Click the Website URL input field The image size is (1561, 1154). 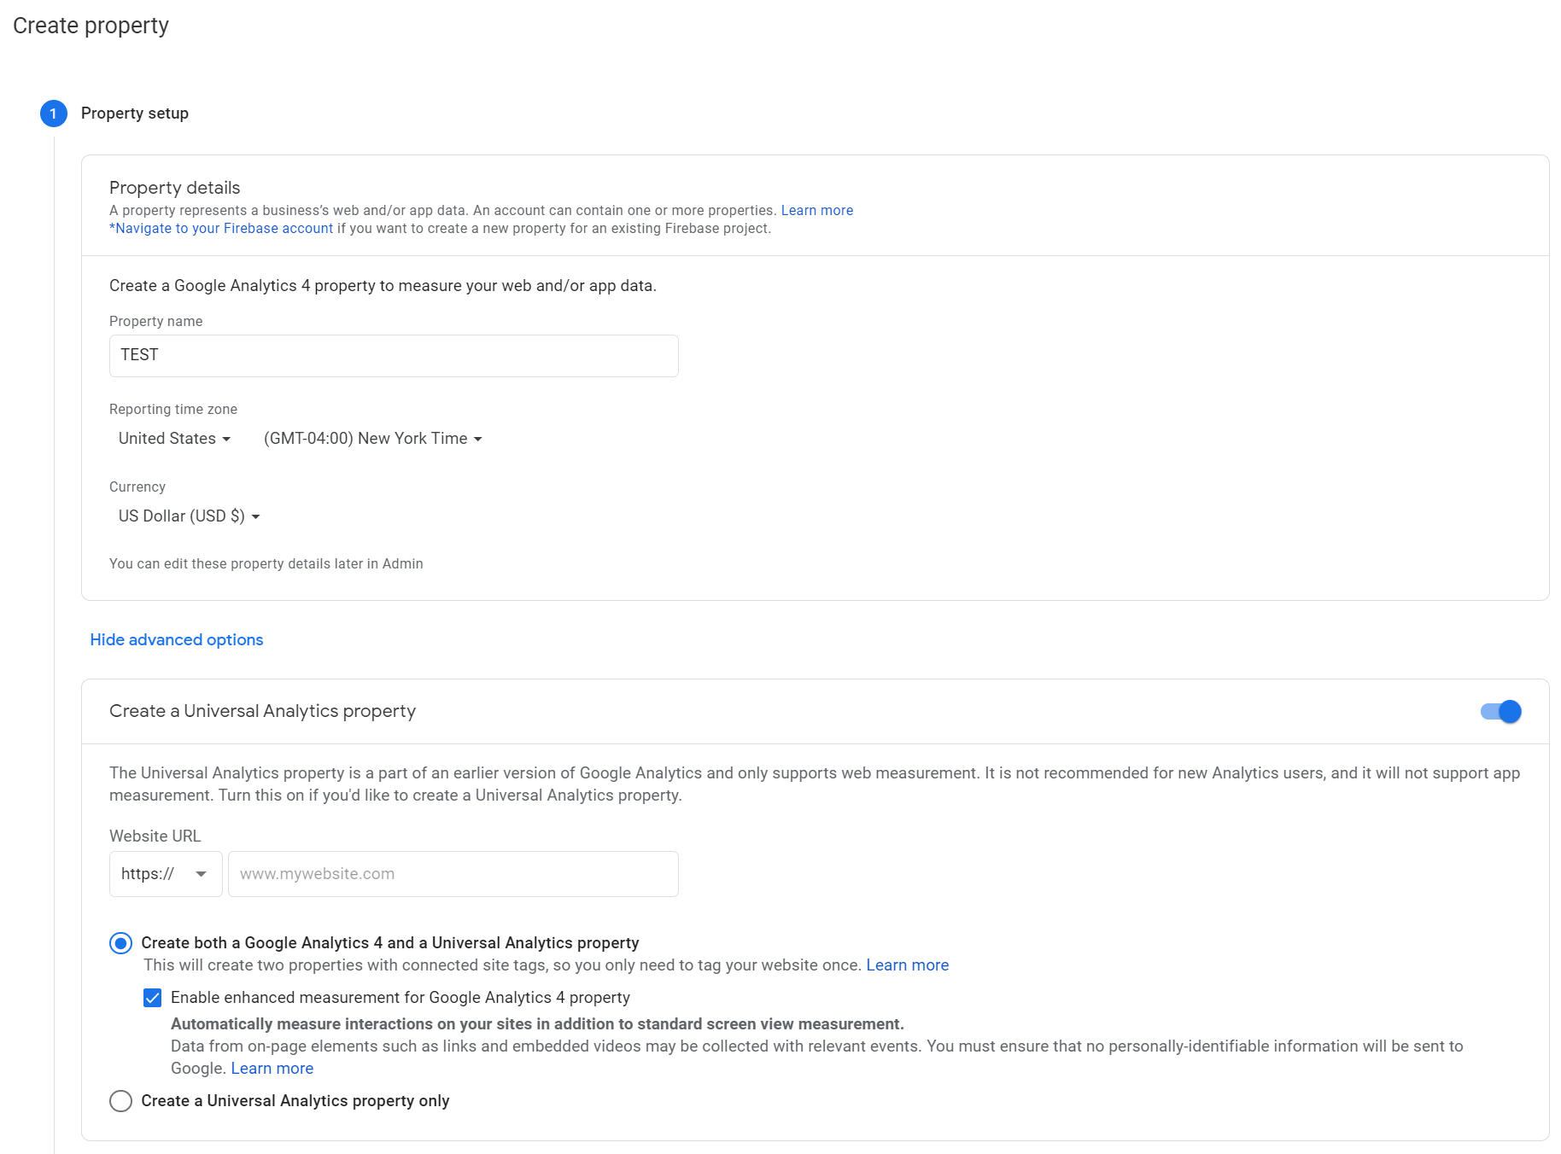click(x=453, y=874)
